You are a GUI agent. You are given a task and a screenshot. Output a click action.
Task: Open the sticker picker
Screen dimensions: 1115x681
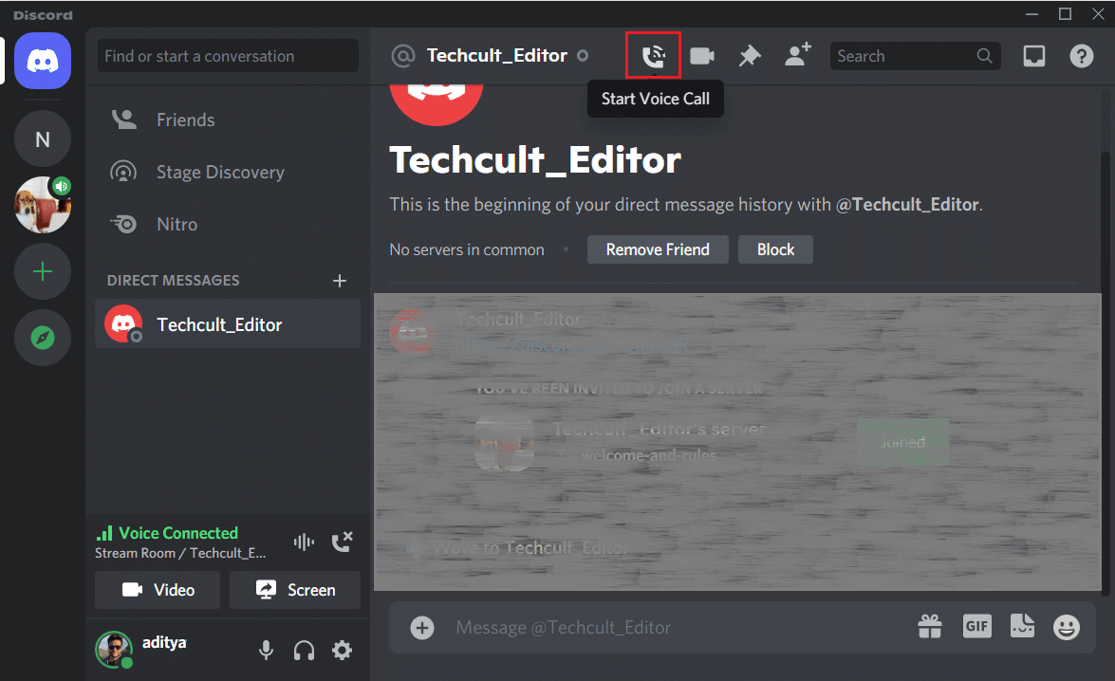pos(1023,626)
